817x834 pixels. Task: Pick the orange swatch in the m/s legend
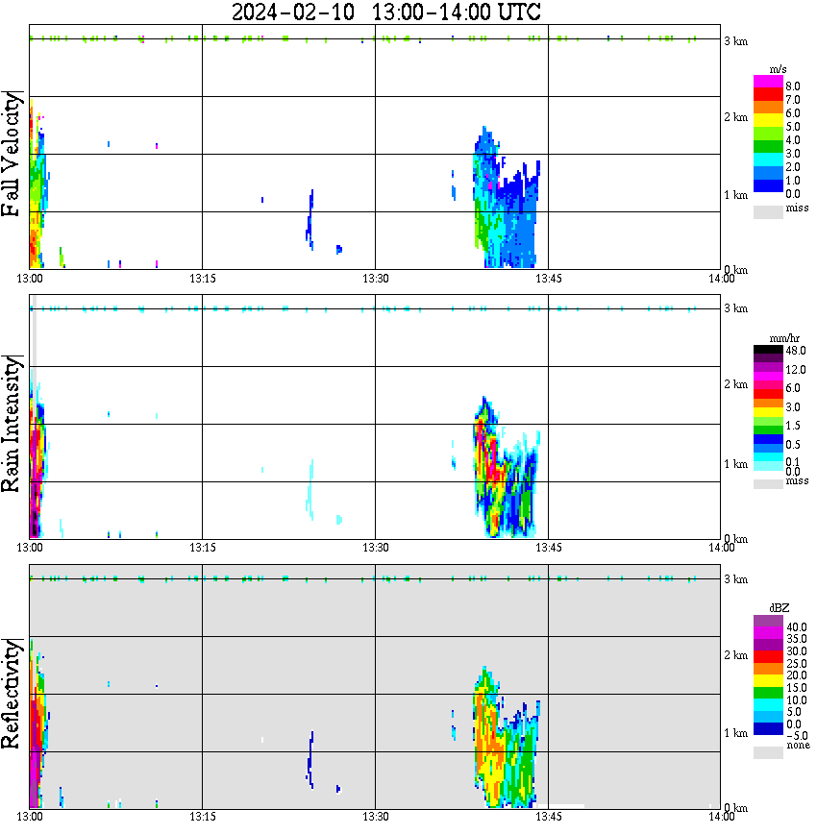(768, 107)
